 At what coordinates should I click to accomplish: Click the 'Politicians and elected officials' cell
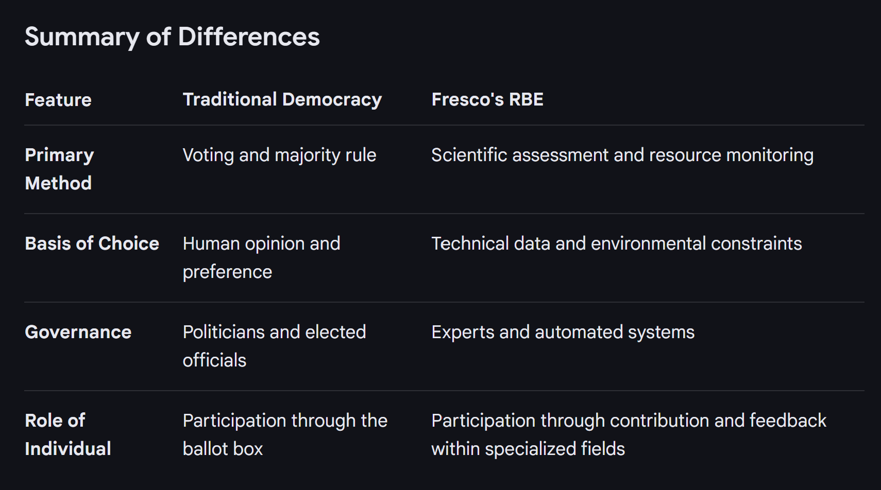[x=274, y=346]
